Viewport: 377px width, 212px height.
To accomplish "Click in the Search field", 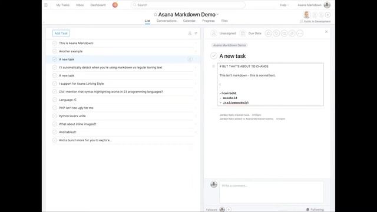I will click(x=188, y=5).
